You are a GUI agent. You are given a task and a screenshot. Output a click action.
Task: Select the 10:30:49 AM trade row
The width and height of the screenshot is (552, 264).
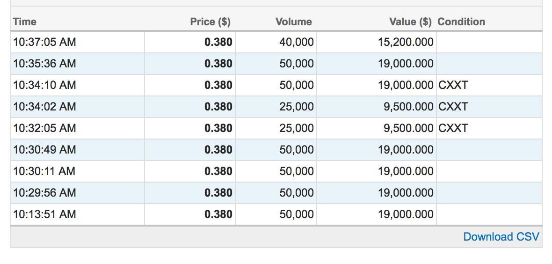276,150
